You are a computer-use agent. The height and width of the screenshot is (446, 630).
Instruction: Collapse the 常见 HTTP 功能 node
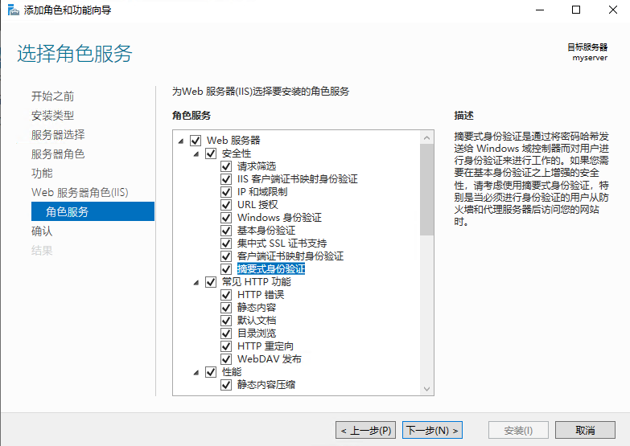pos(196,282)
